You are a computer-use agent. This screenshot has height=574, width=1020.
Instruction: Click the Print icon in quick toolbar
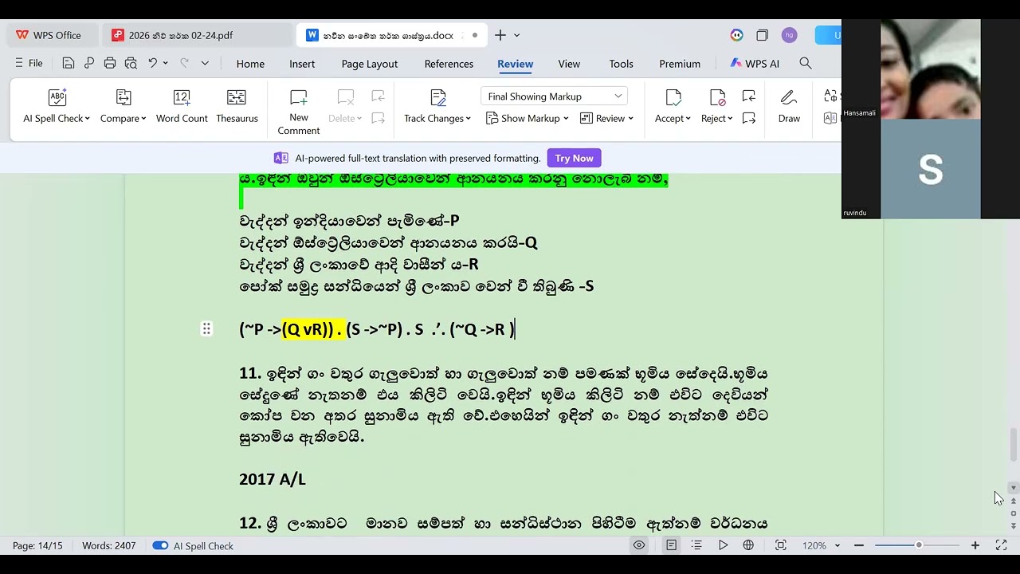pos(110,64)
